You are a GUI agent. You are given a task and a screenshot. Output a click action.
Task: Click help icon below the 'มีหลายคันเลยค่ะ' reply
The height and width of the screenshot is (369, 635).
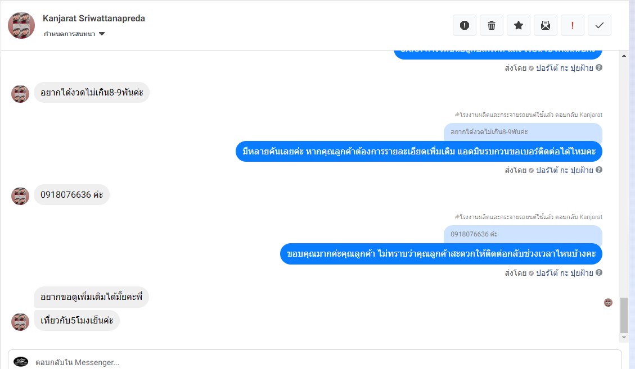click(x=599, y=170)
